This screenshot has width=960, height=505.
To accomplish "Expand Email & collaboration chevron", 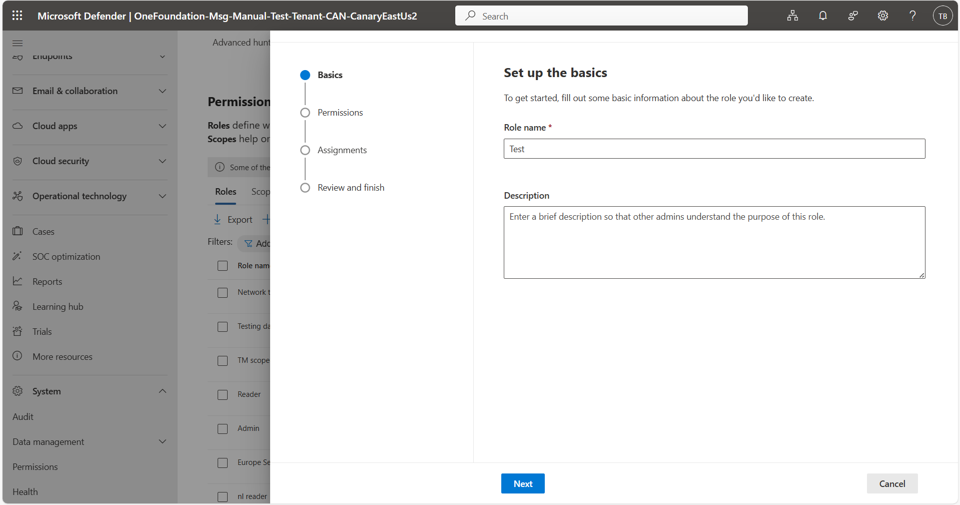I will (163, 91).
